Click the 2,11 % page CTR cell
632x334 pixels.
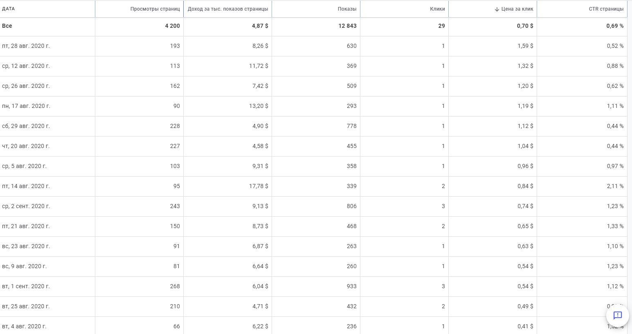[x=615, y=186]
